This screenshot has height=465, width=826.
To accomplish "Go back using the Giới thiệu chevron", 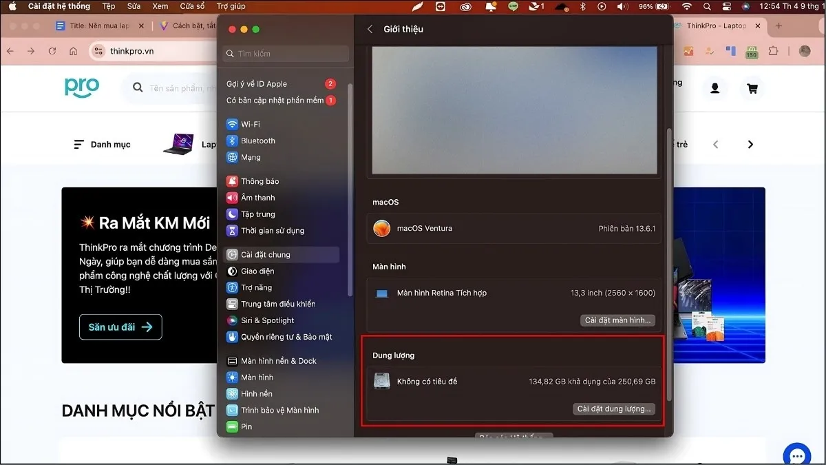I will 370,29.
